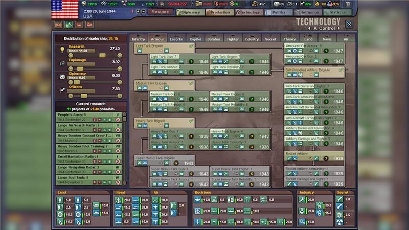Click the green hammer icon below the flag
The image size is (409, 230).
pyautogui.click(x=69, y=25)
